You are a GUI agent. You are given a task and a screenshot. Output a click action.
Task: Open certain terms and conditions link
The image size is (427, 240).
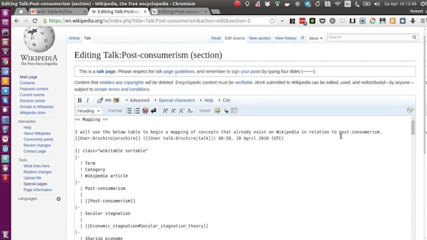(122, 89)
